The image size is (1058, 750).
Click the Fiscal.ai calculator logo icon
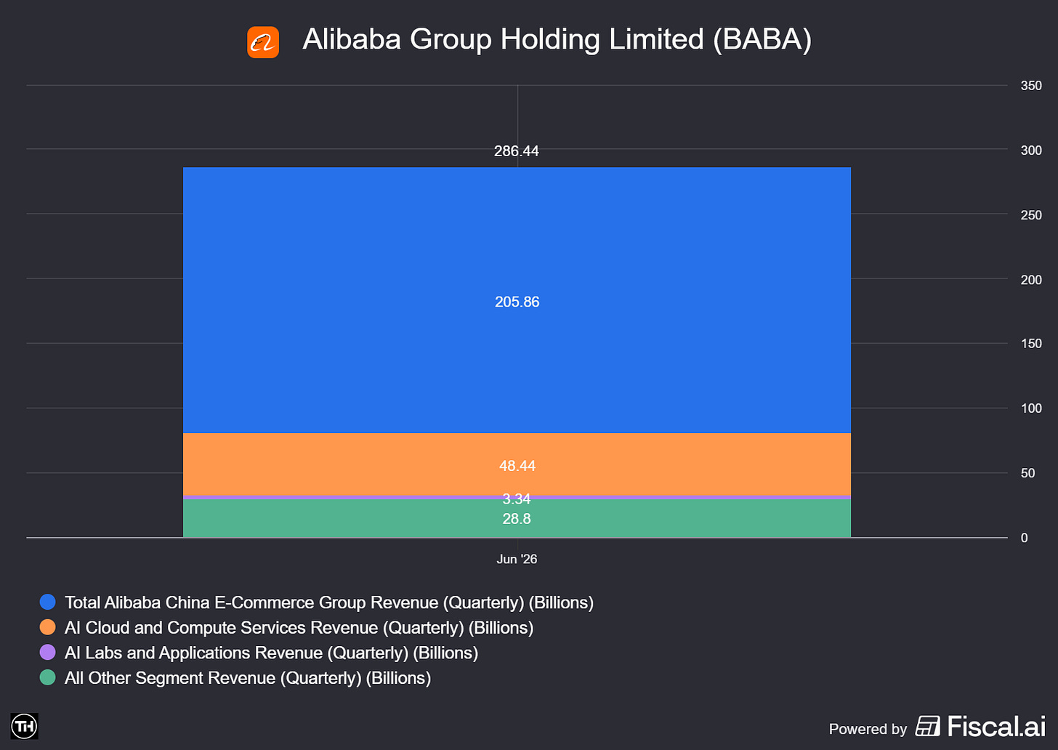point(928,726)
